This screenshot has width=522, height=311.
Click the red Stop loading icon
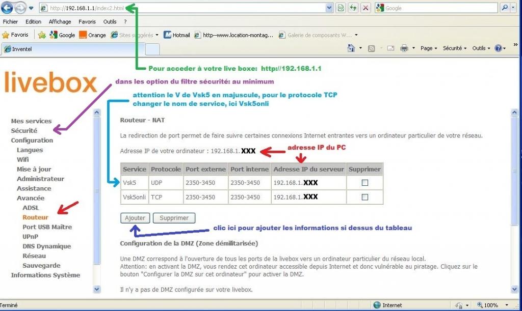coord(366,8)
